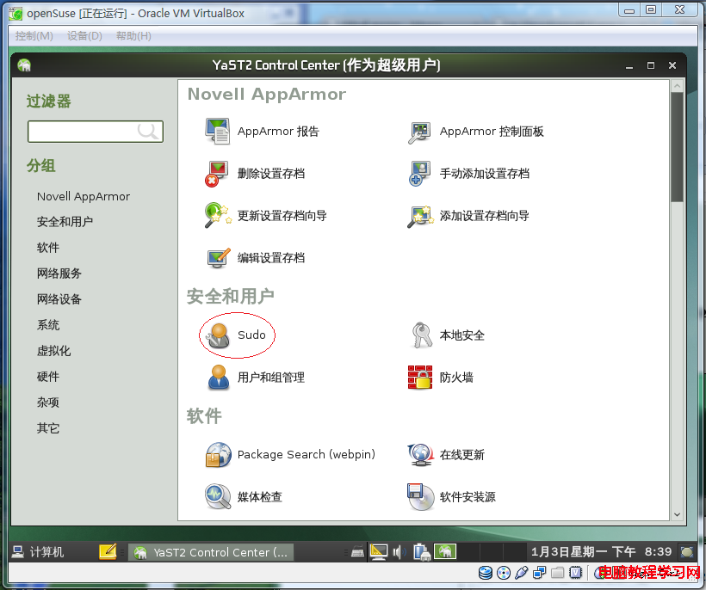The width and height of the screenshot is (706, 590).
Task: Click the yellow note icon in the panel
Action: coord(108,551)
